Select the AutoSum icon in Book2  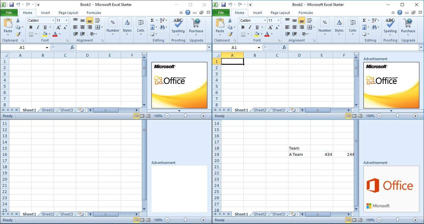point(364,20)
